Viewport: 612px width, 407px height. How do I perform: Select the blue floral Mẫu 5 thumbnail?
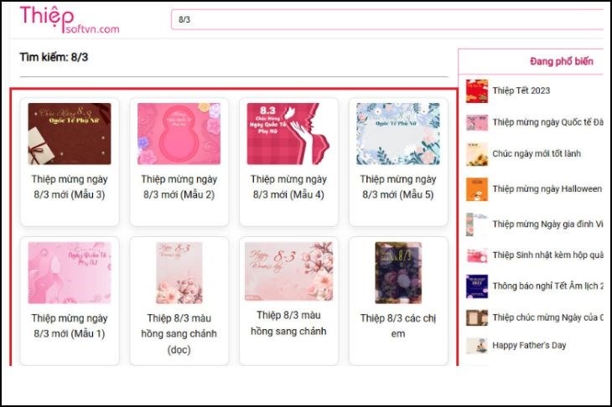(398, 134)
